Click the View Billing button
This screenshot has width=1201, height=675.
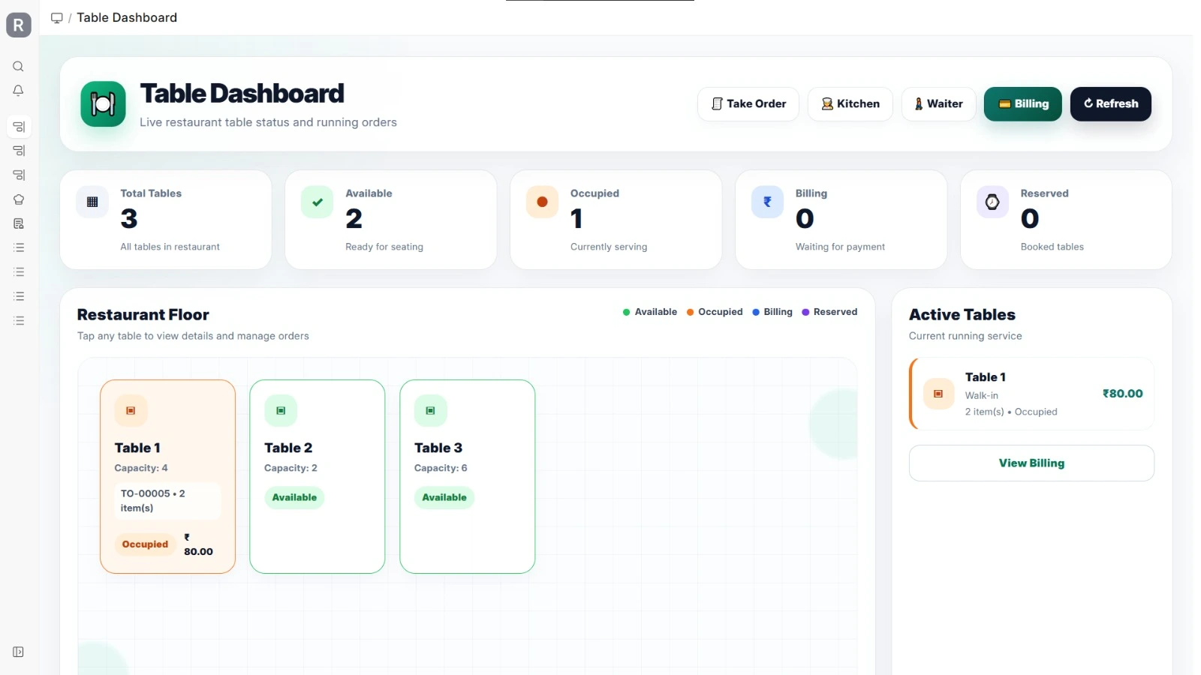tap(1031, 463)
